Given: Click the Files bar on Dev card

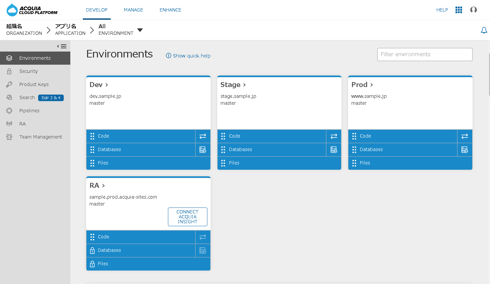Looking at the screenshot, I should click(x=148, y=163).
